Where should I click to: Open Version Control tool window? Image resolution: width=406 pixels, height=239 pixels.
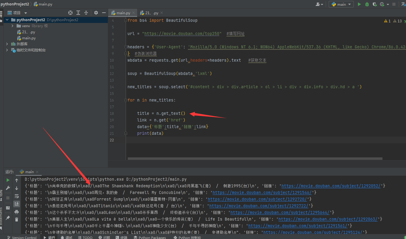22,237
